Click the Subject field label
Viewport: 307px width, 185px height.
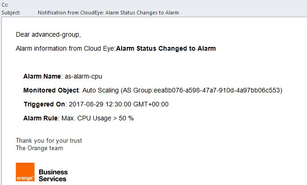pyautogui.click(x=11, y=13)
